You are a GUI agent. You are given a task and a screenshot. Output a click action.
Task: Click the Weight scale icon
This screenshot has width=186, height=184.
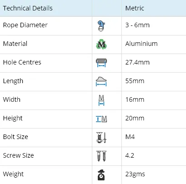[101, 175]
